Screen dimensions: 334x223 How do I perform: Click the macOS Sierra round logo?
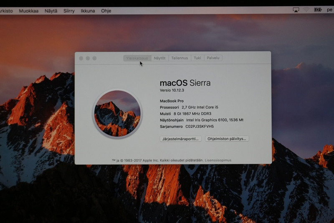[117, 113]
